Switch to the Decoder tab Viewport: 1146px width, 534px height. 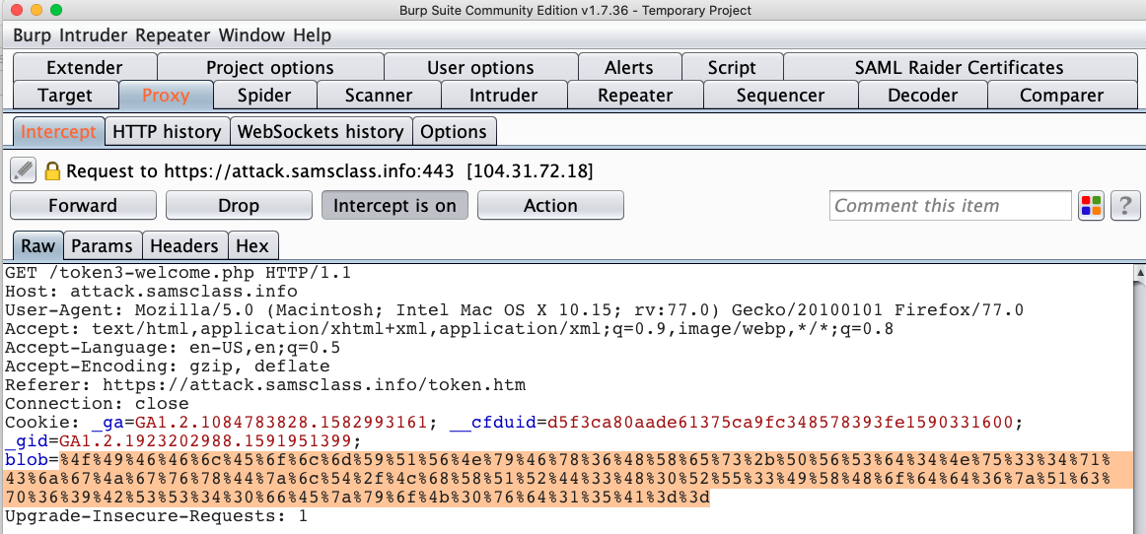tap(922, 96)
